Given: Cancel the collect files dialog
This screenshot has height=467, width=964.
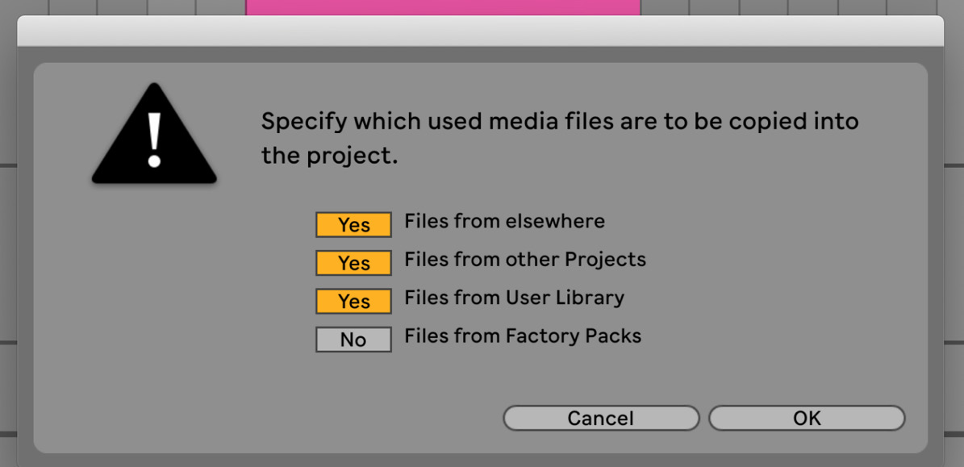Looking at the screenshot, I should click(601, 418).
